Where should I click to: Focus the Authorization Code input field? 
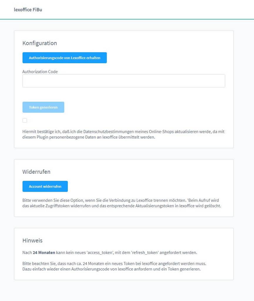[x=124, y=81]
